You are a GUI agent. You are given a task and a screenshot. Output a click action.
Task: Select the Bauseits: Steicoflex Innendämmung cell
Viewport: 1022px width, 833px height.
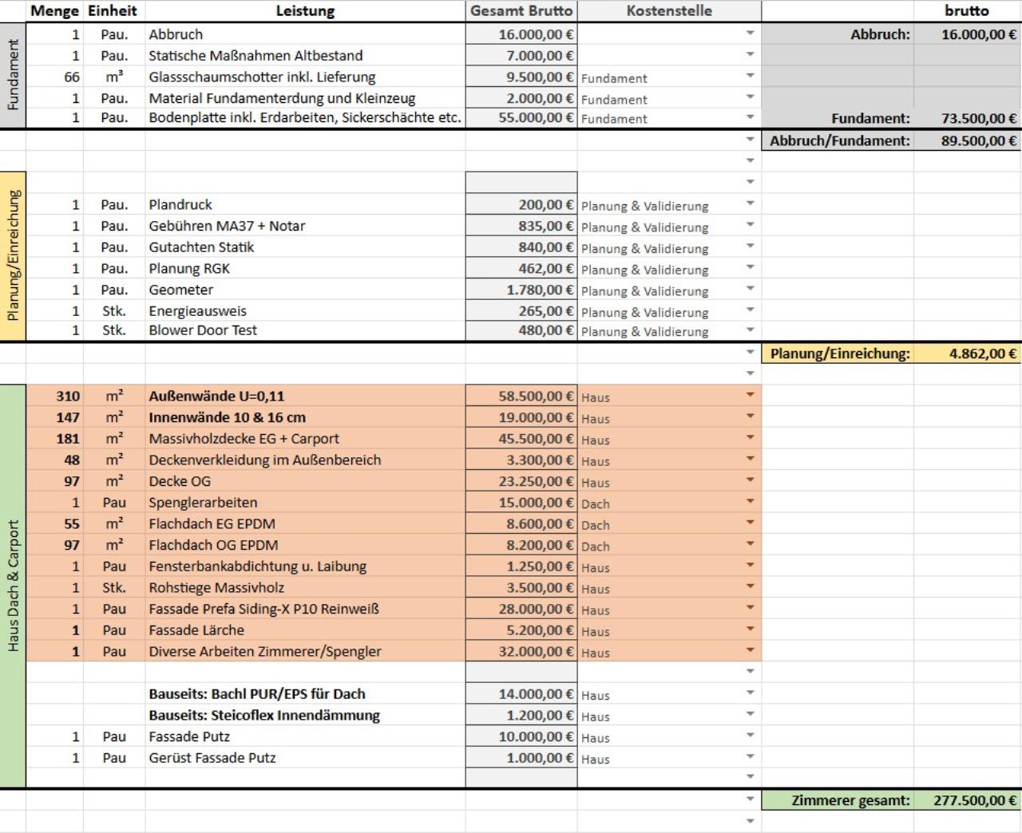click(x=305, y=715)
